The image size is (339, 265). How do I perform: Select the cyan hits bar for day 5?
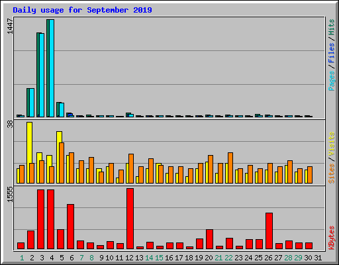62,110
